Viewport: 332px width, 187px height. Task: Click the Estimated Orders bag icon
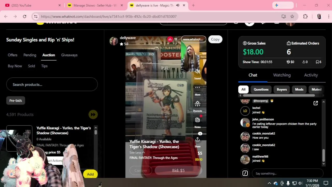coord(289,43)
